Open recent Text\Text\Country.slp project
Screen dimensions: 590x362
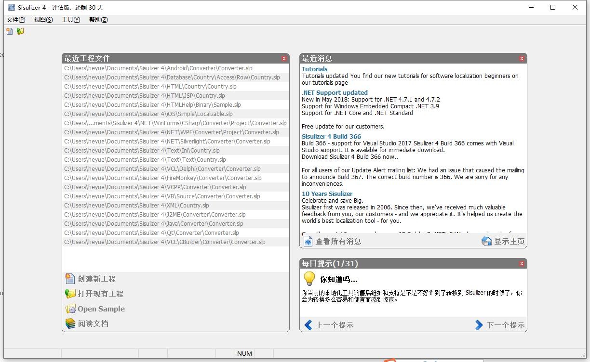[x=176, y=159]
